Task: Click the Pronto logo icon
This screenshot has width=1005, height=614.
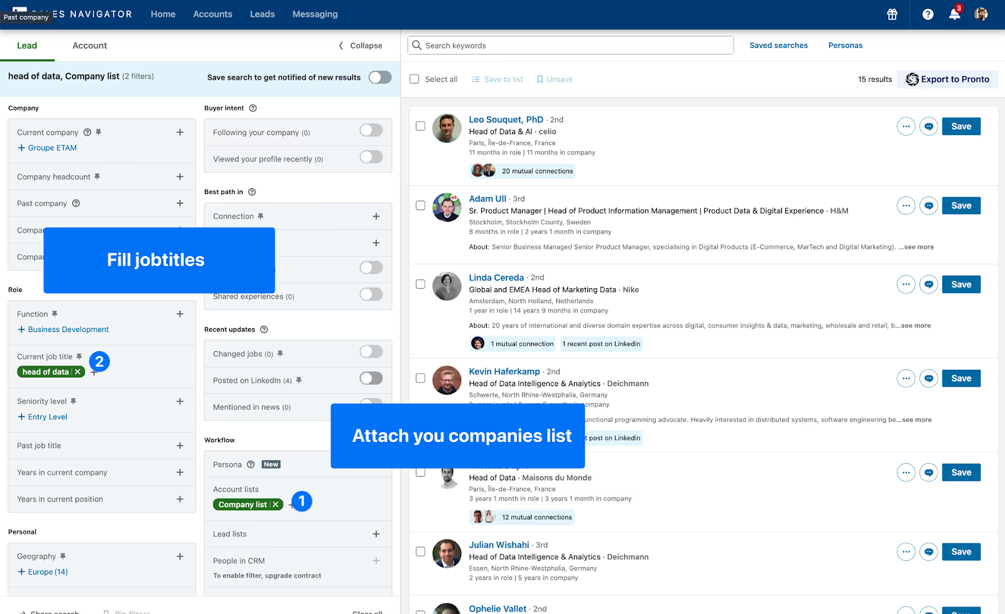Action: click(912, 79)
